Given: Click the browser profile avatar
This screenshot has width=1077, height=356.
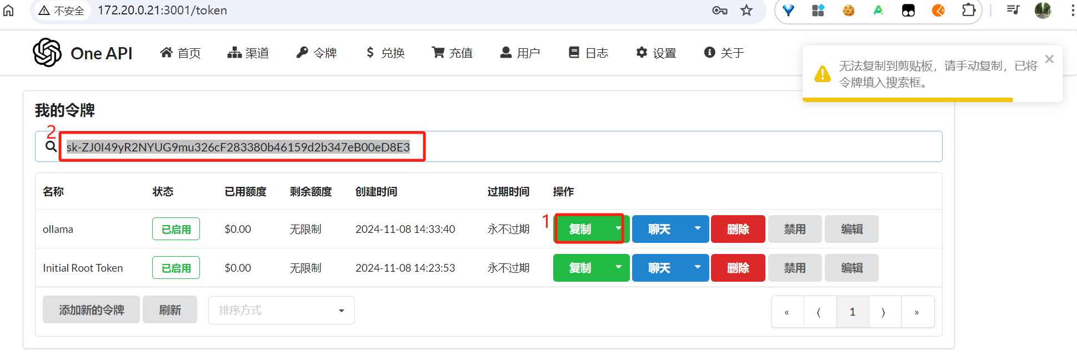Looking at the screenshot, I should pyautogui.click(x=1043, y=10).
